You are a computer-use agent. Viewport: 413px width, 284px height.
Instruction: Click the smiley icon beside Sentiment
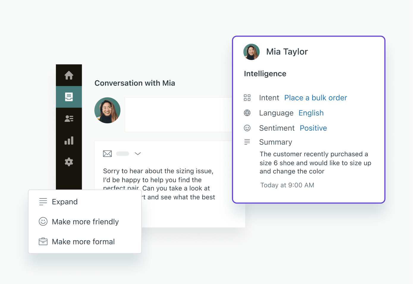tap(247, 128)
